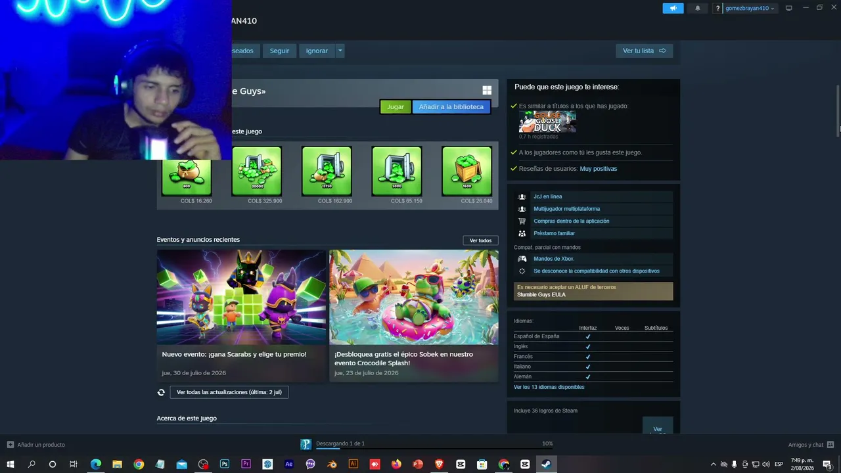The width and height of the screenshot is (841, 473).
Task: Open Photoshop from the taskbar
Action: coord(225,464)
